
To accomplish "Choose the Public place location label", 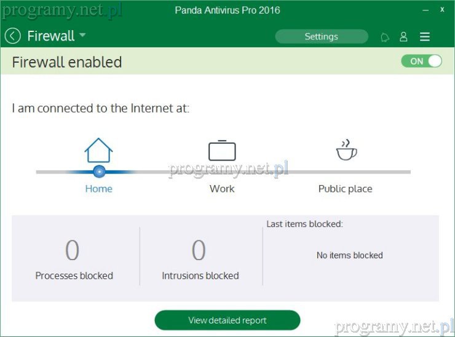I will 345,189.
